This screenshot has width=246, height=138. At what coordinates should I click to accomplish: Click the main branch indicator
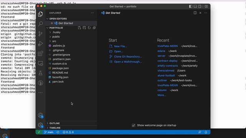(x=49, y=132)
